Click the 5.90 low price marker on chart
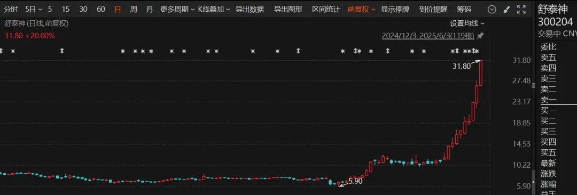 click(356, 181)
